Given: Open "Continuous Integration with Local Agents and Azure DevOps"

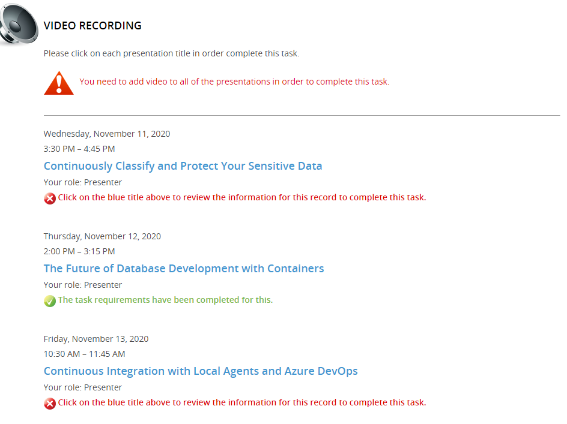Looking at the screenshot, I should coord(201,371).
